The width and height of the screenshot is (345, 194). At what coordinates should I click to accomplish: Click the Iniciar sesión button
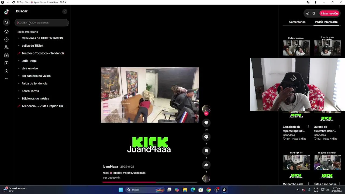tap(329, 13)
